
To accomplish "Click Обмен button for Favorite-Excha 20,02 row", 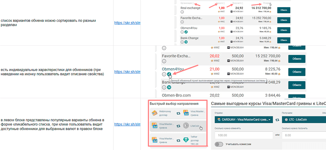I will [x=297, y=59].
